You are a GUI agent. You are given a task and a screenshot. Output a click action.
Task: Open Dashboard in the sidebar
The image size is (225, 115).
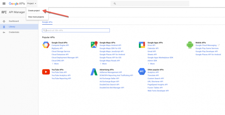click(x=19, y=21)
